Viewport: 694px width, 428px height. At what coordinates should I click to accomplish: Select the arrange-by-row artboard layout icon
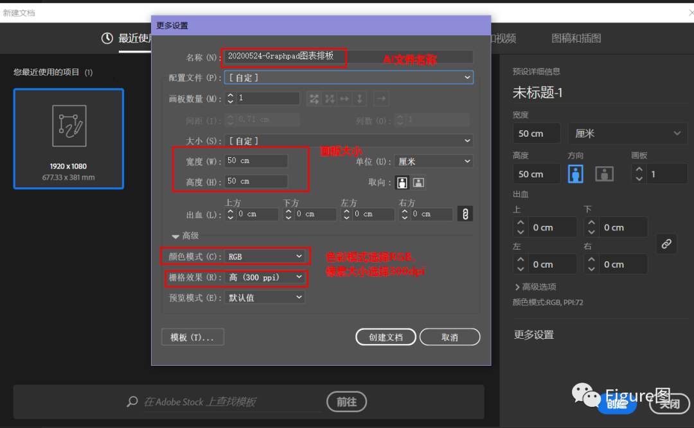point(344,99)
